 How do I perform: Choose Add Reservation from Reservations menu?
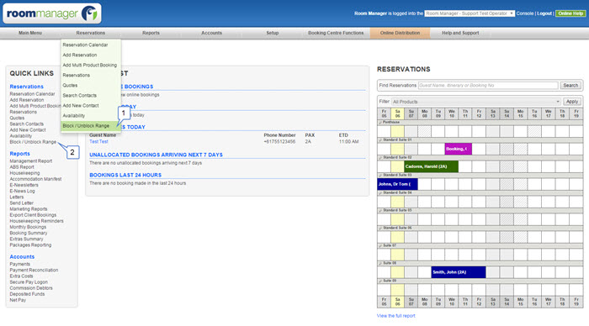click(x=80, y=55)
